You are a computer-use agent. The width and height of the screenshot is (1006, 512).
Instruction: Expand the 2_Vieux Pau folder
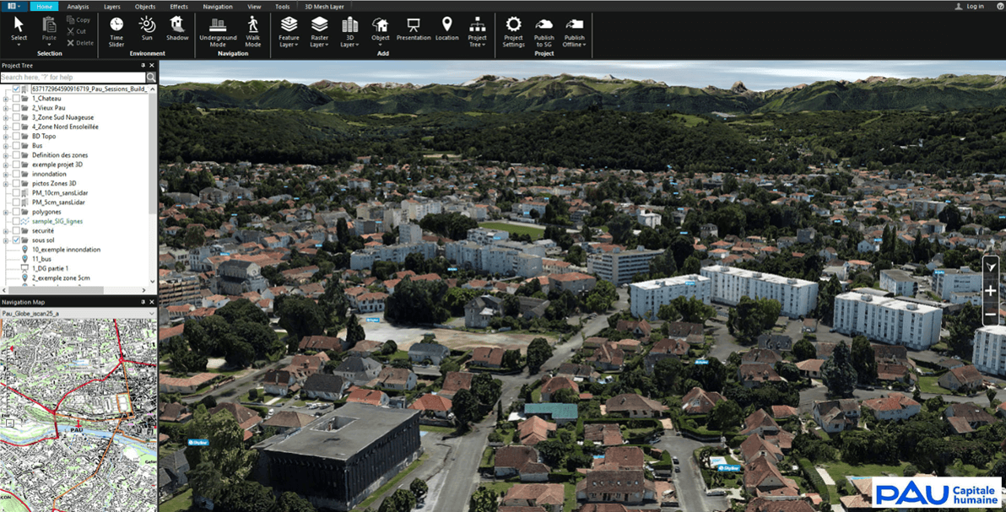pyautogui.click(x=6, y=108)
